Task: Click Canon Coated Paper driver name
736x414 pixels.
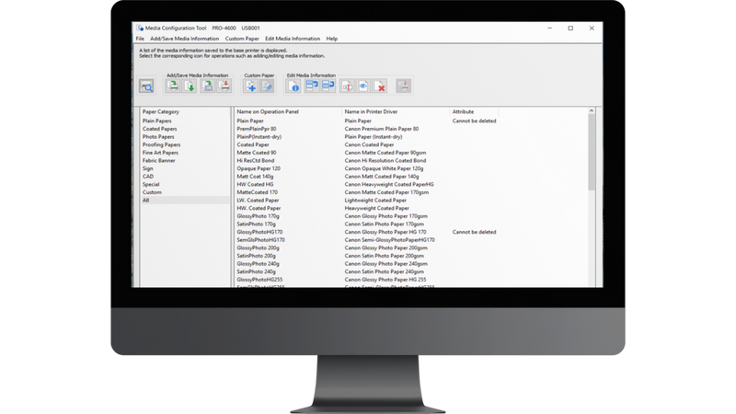Action: (369, 144)
